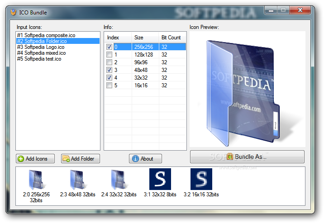Image resolution: width=324 pixels, height=223 pixels.
Task: Uncheck the index 3 48x48 checkbox
Action: 109,70
